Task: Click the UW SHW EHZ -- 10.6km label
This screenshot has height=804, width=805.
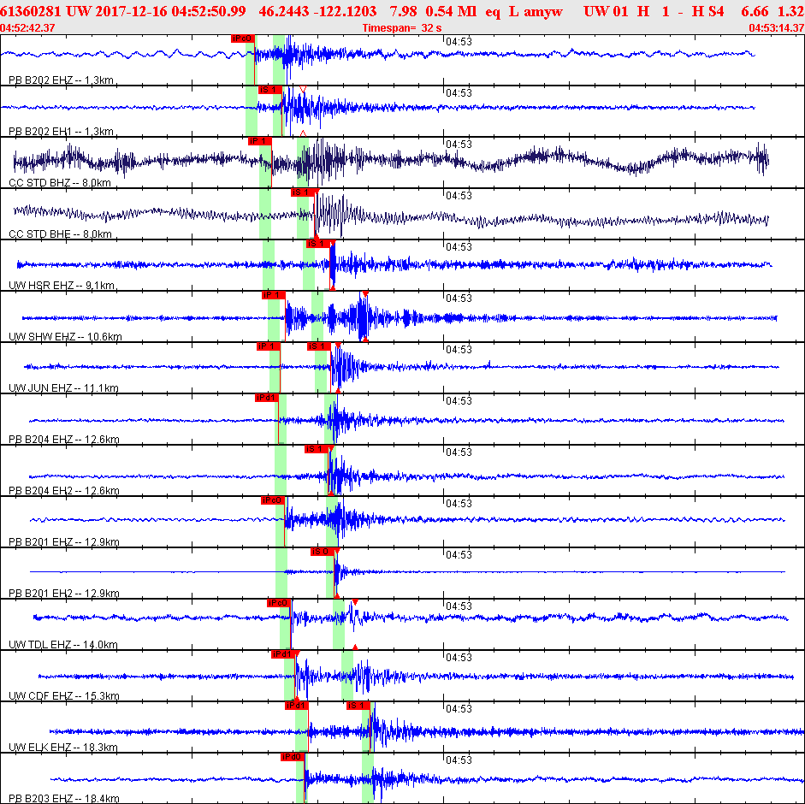Action: 66,337
